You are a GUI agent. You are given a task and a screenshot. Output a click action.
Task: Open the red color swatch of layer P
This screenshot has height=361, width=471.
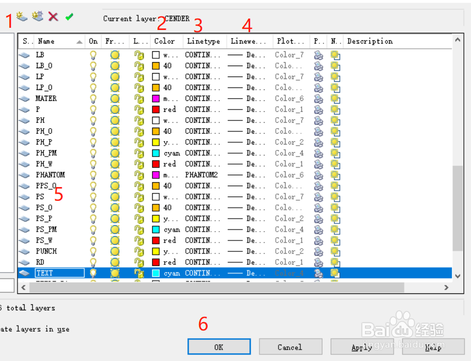155,110
